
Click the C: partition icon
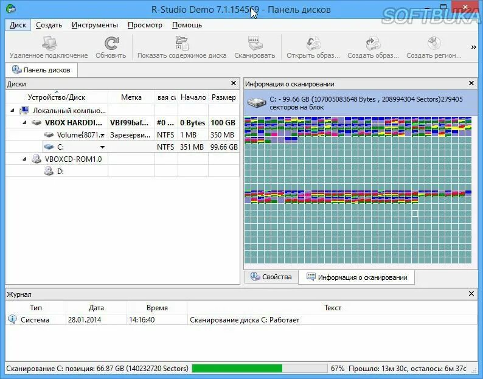coord(49,147)
